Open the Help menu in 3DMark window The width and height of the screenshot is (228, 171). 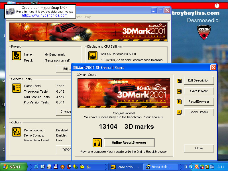tap(88, 17)
